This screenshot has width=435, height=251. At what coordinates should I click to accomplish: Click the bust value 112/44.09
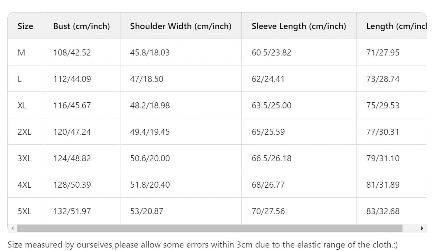click(72, 79)
